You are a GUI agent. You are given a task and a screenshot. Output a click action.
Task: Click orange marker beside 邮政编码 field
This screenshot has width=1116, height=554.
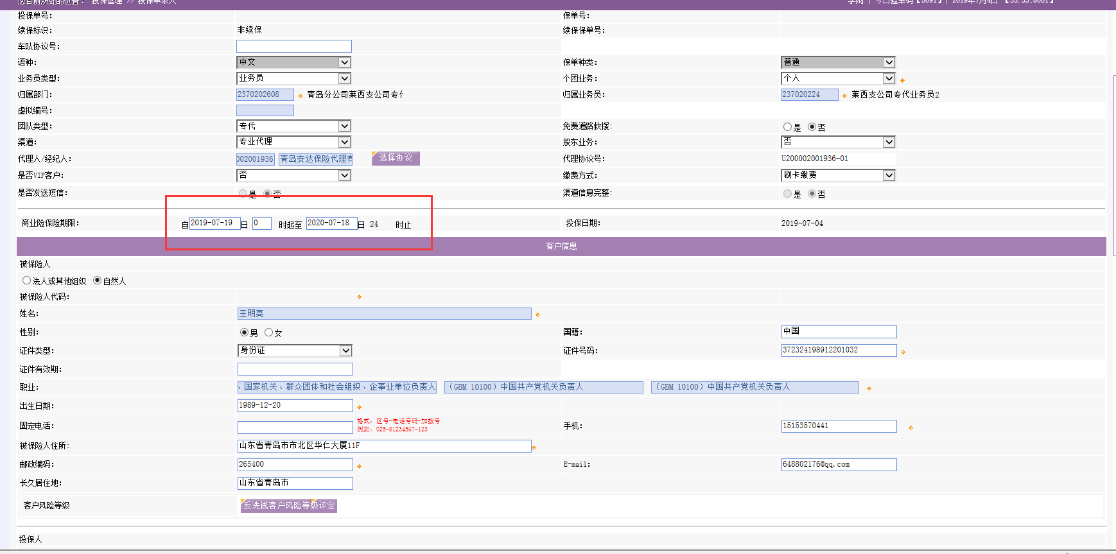[x=359, y=466]
